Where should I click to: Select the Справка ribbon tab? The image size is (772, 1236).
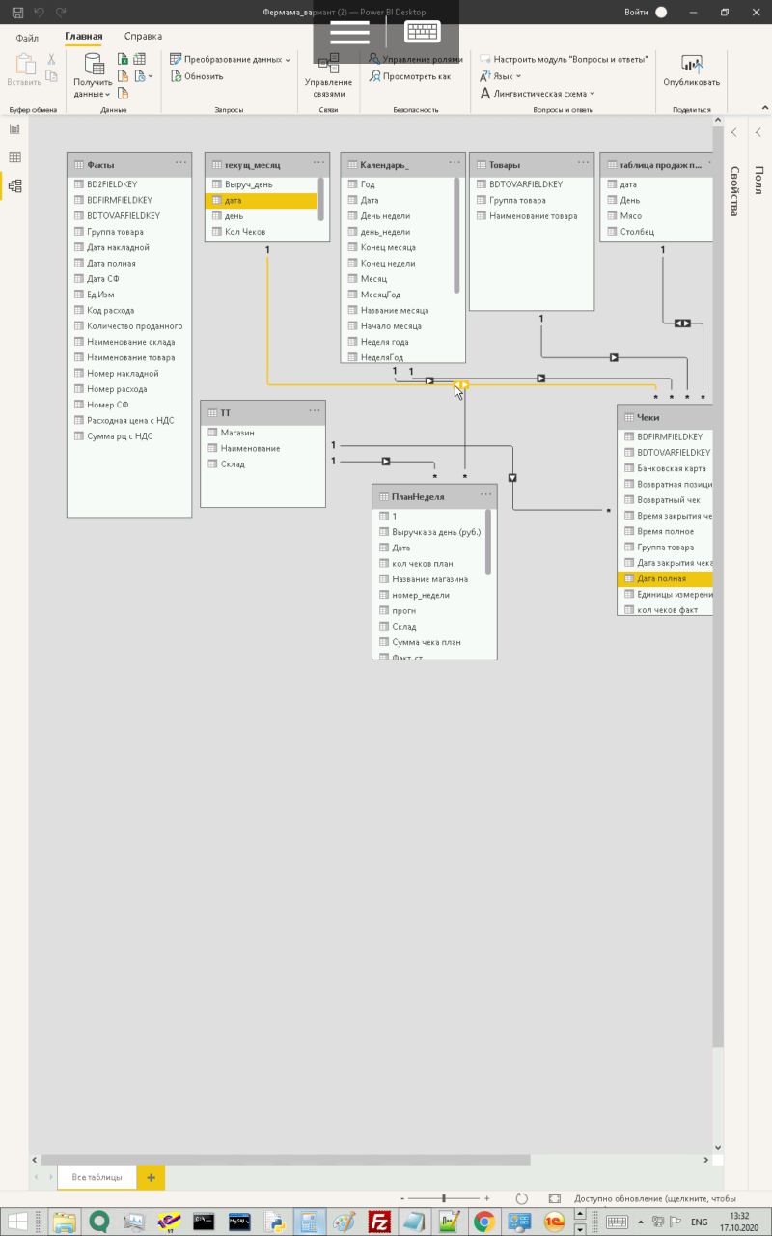point(143,37)
